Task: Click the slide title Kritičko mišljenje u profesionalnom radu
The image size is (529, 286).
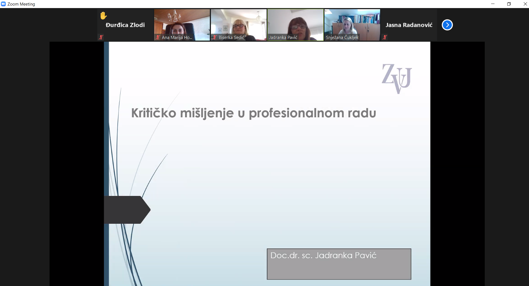Action: pyautogui.click(x=254, y=113)
